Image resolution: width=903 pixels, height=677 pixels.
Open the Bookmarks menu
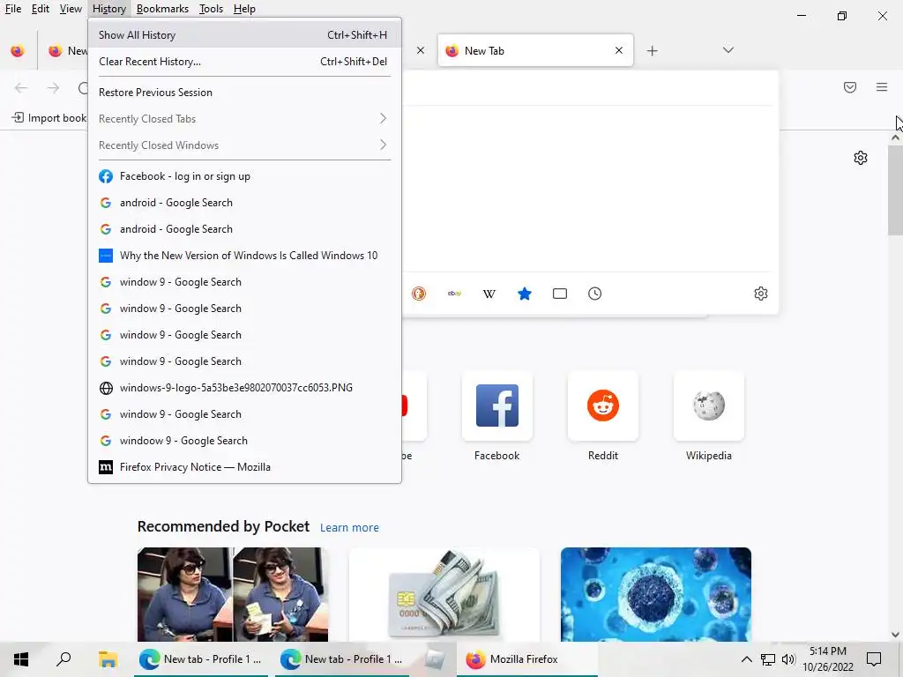(x=162, y=9)
